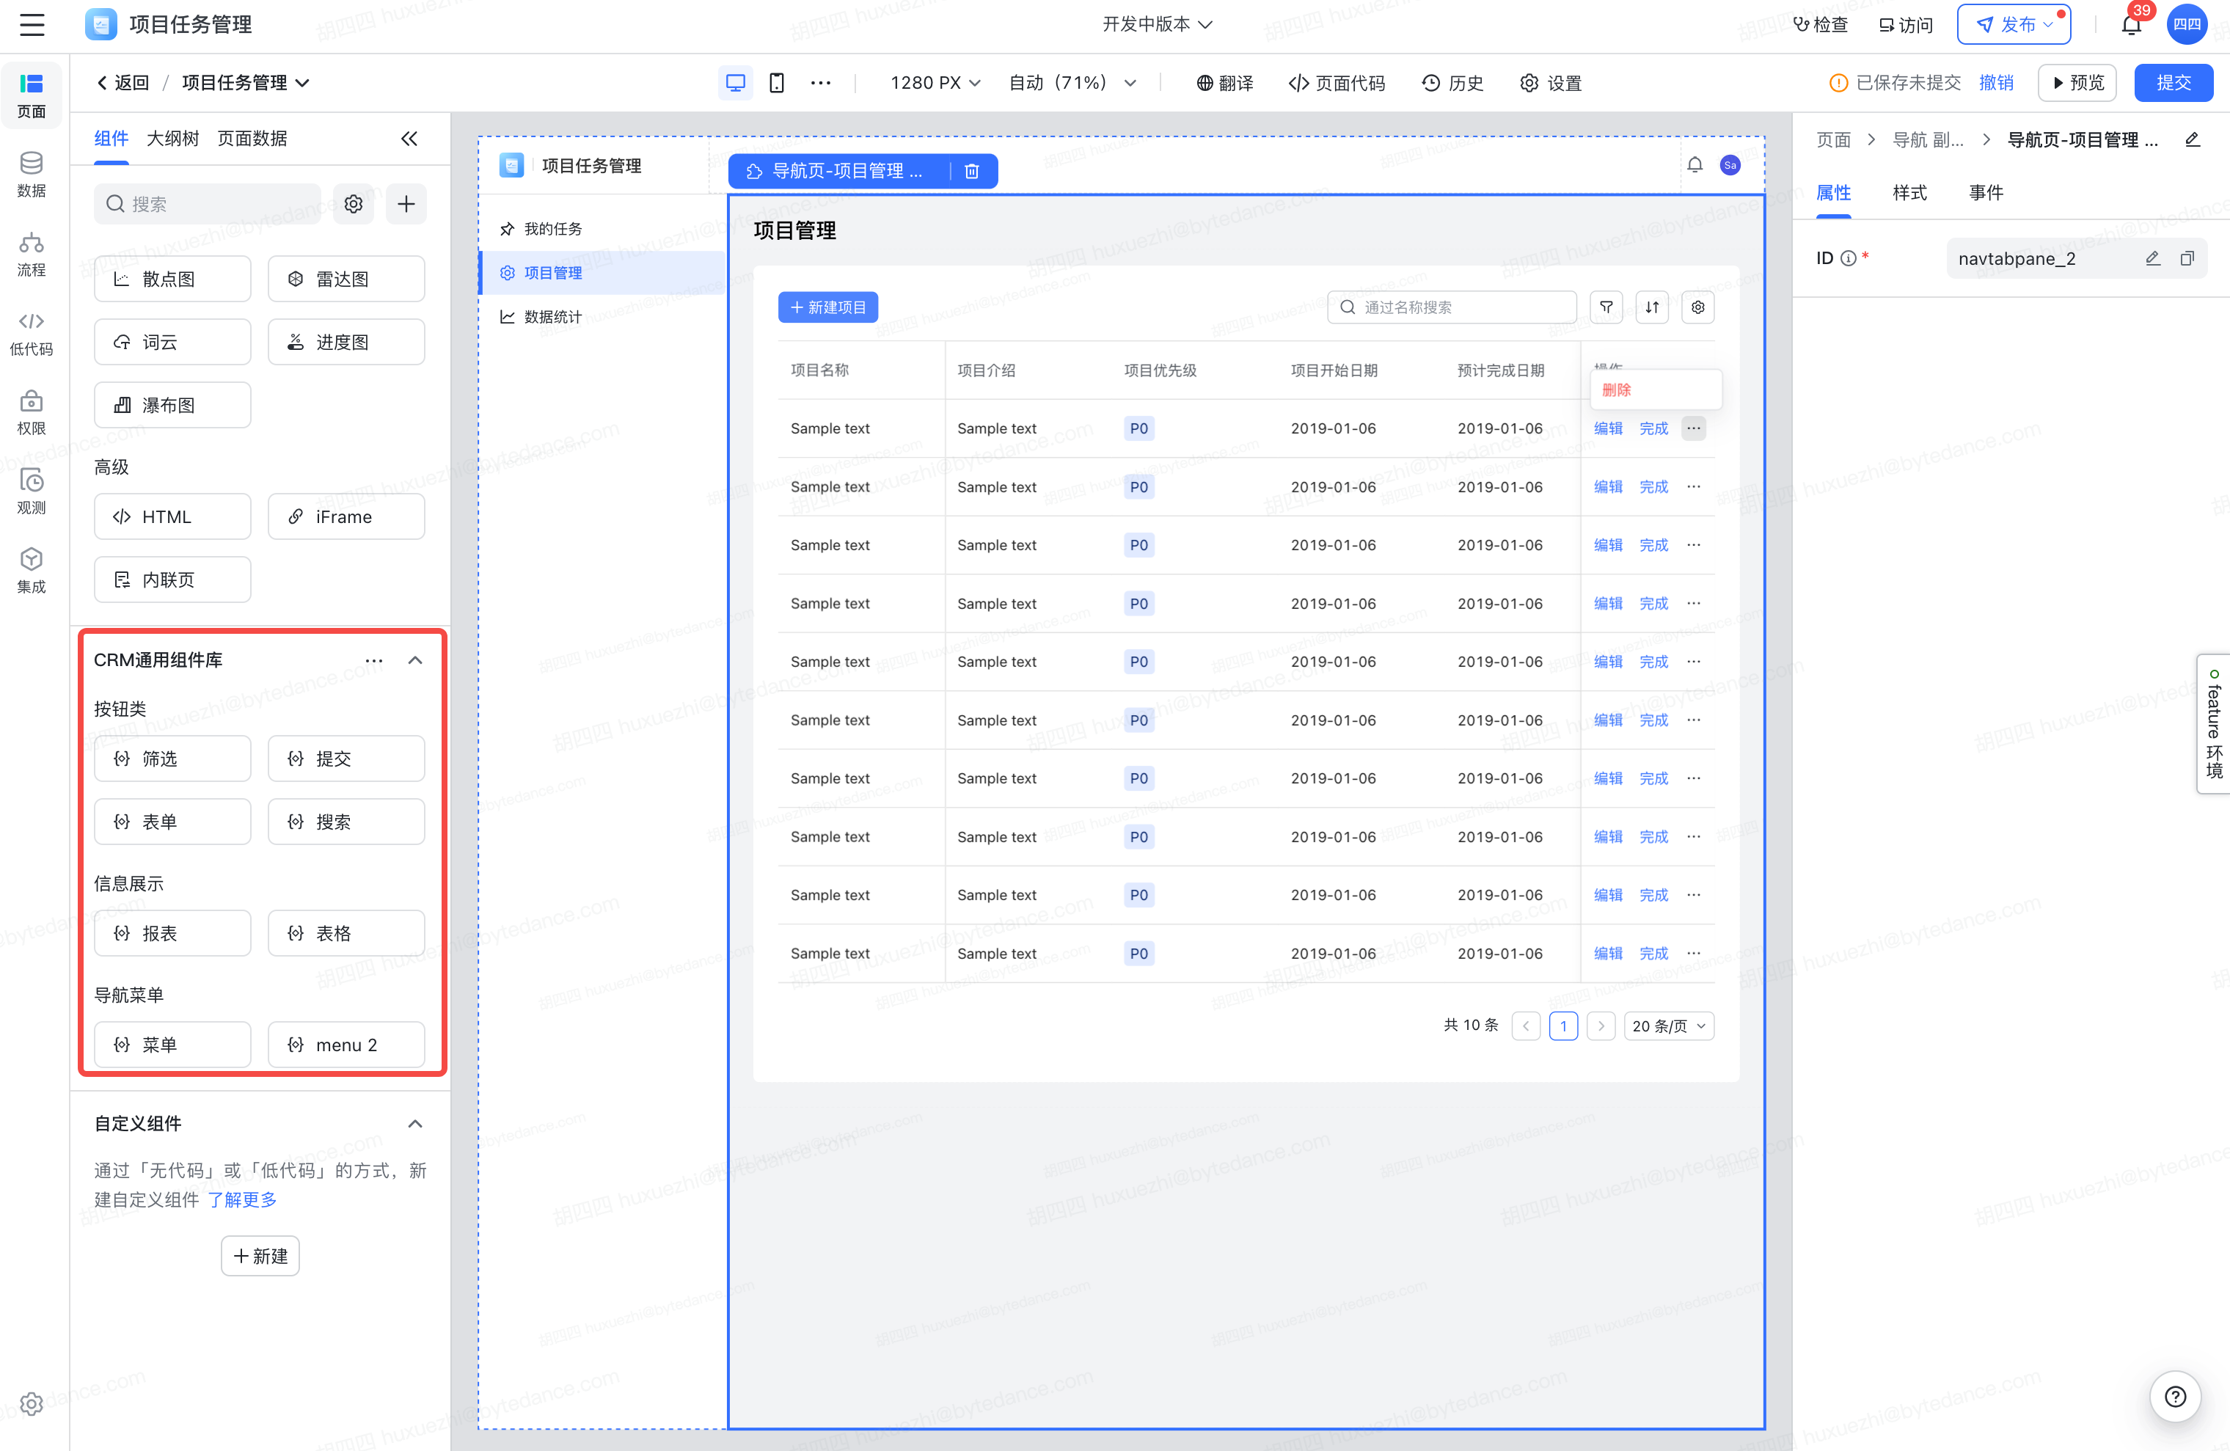
Task: Open the hamburger main menu
Action: point(32,24)
